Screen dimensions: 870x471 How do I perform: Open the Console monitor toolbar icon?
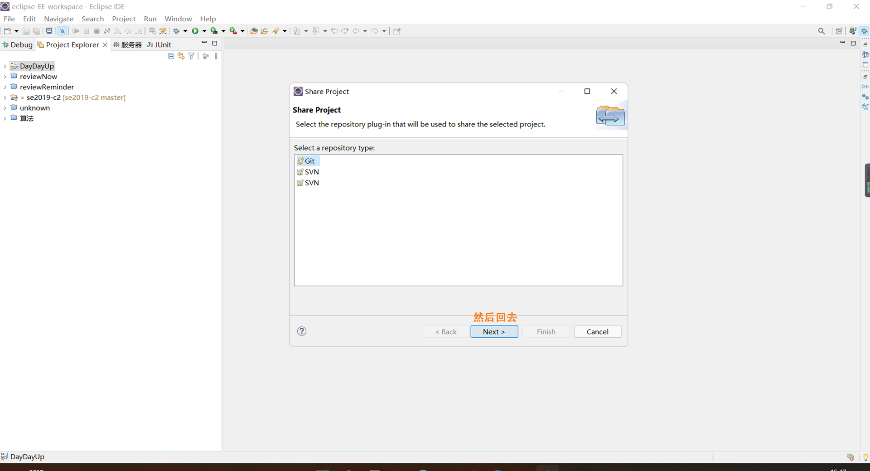(49, 31)
